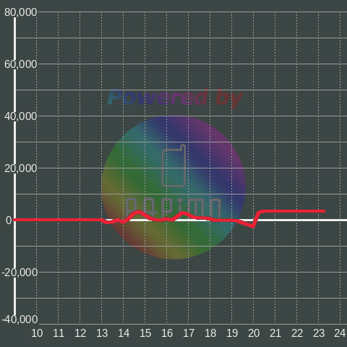Click the 0 label on the y-axis

click(x=9, y=220)
